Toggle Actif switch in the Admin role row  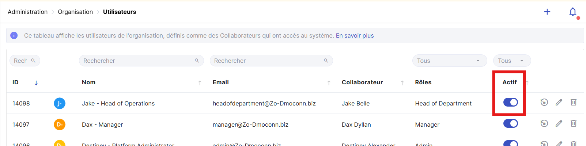pos(510,143)
